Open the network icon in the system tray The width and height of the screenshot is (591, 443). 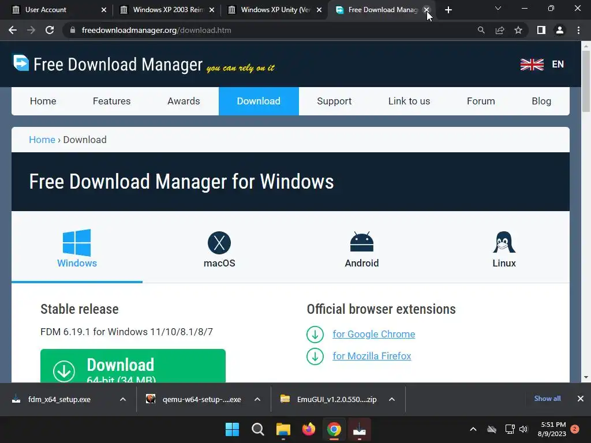pos(510,429)
